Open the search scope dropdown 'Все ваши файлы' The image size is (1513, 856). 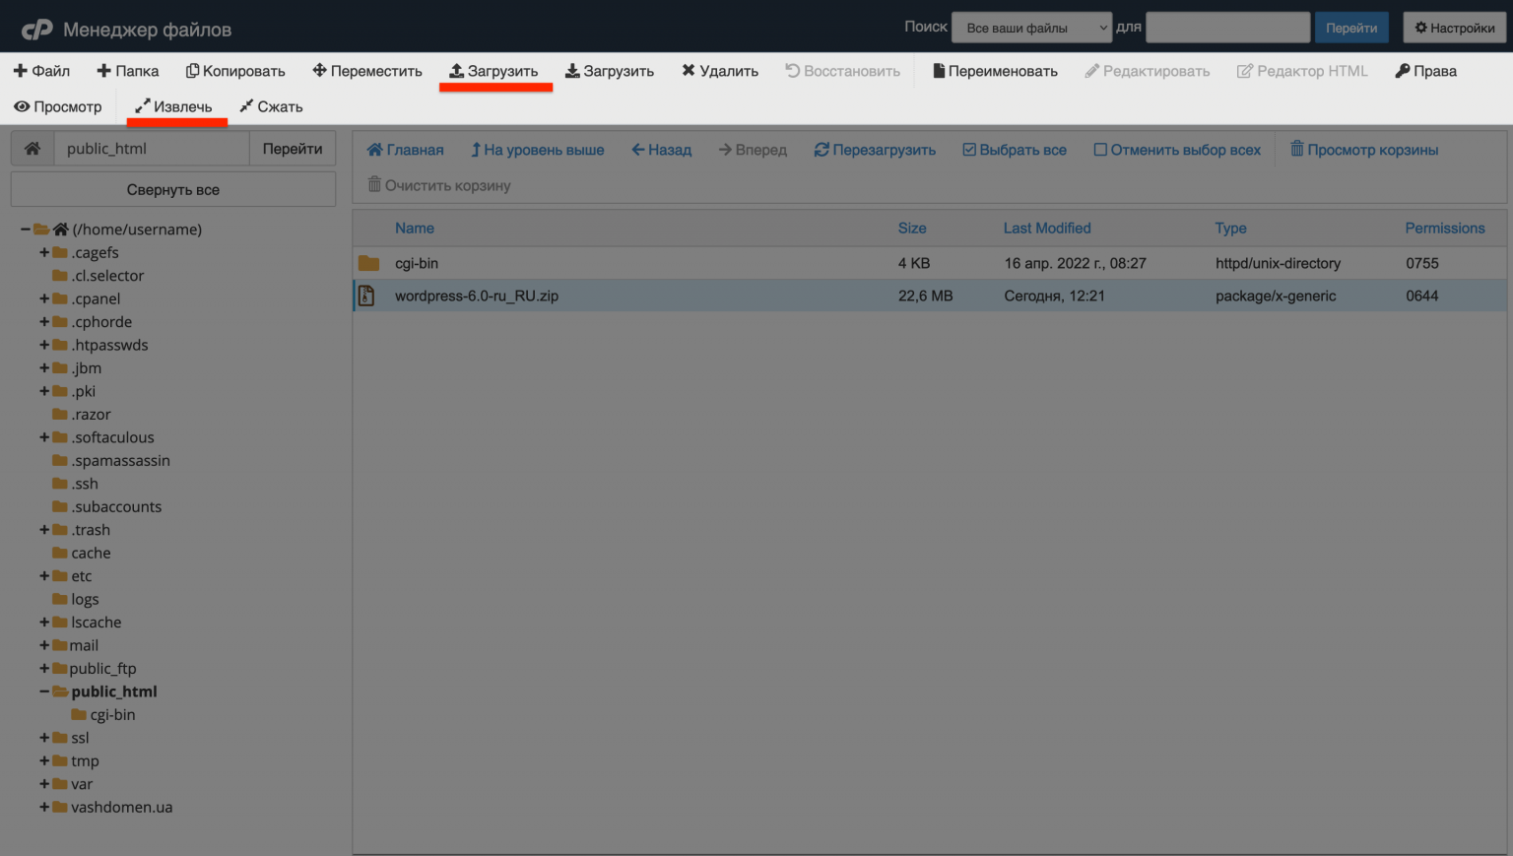tap(1031, 28)
